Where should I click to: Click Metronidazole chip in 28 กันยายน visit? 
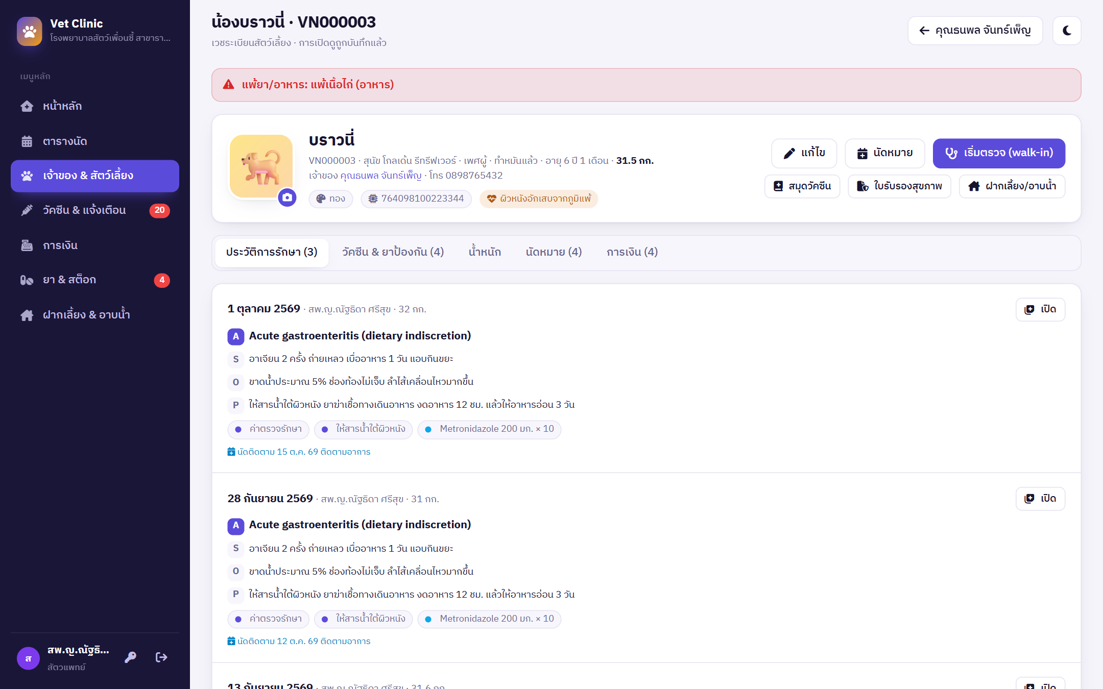point(490,619)
